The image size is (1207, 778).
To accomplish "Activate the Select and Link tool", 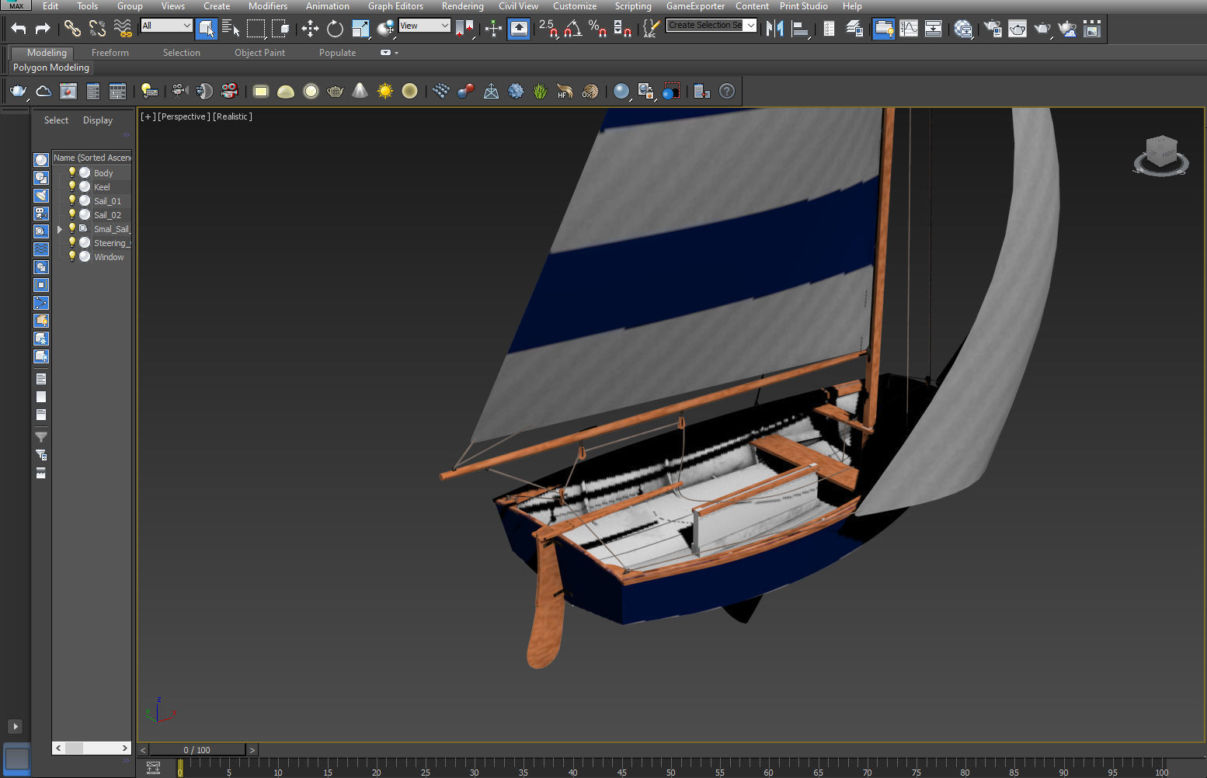I will click(x=72, y=29).
